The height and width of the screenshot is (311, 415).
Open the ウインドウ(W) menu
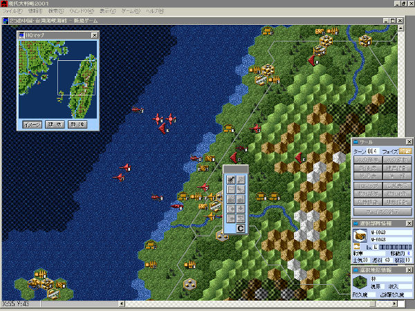(x=82, y=11)
